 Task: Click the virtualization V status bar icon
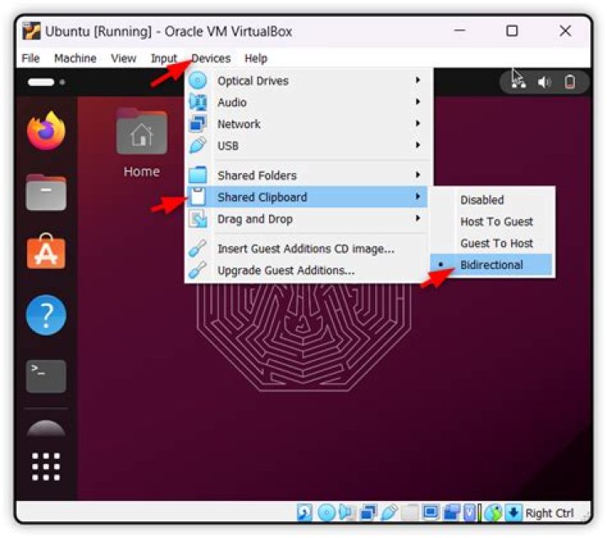point(470,513)
